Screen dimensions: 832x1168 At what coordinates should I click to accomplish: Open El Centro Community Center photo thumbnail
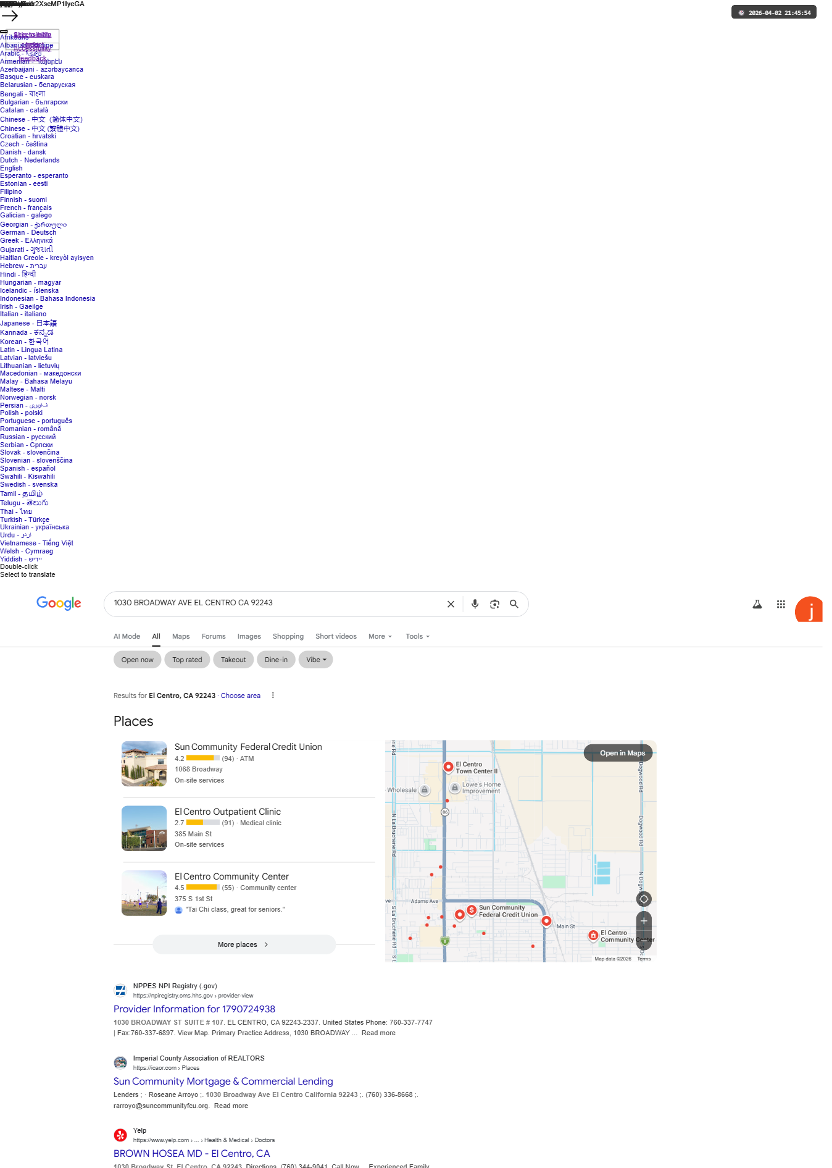(144, 893)
